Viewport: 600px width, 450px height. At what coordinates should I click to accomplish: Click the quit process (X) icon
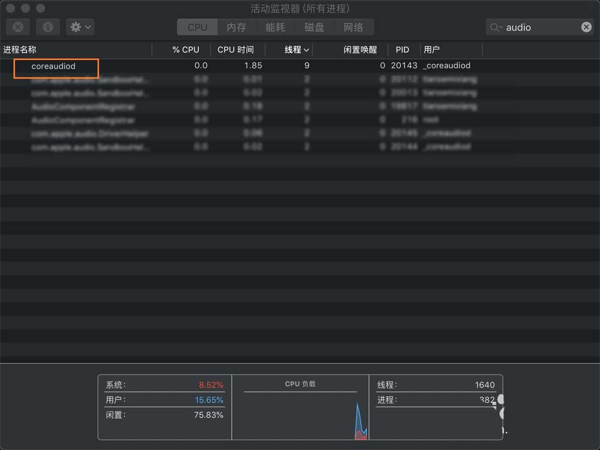point(17,27)
